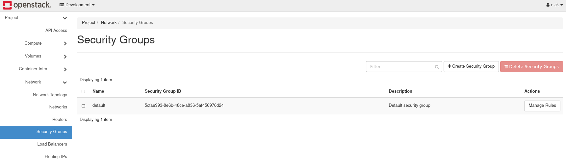
Task: Open the nick user menu
Action: click(555, 5)
